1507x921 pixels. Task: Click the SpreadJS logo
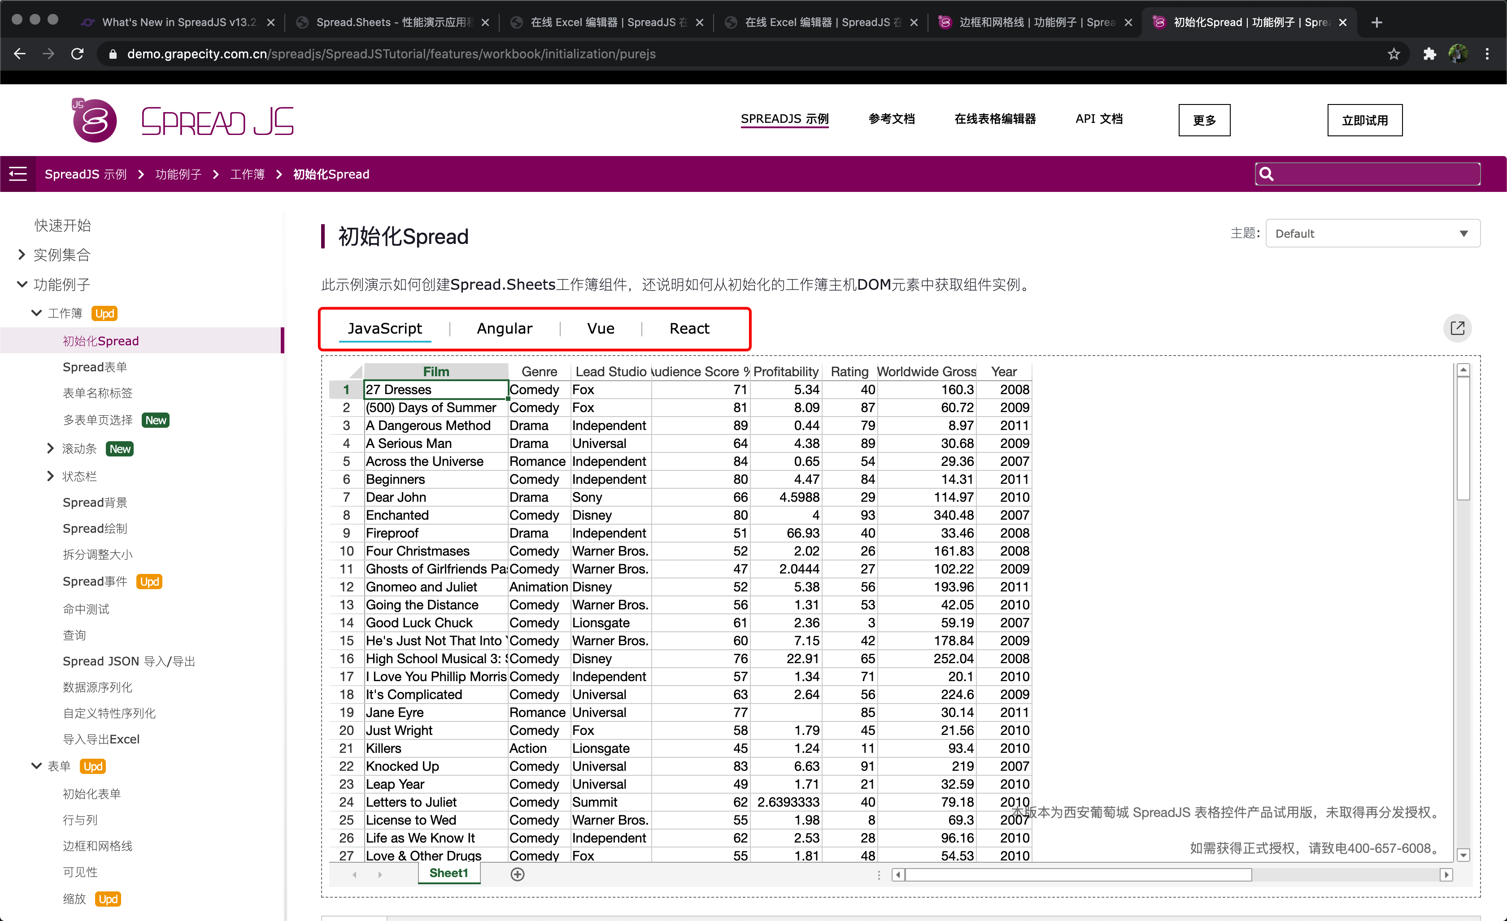point(182,121)
